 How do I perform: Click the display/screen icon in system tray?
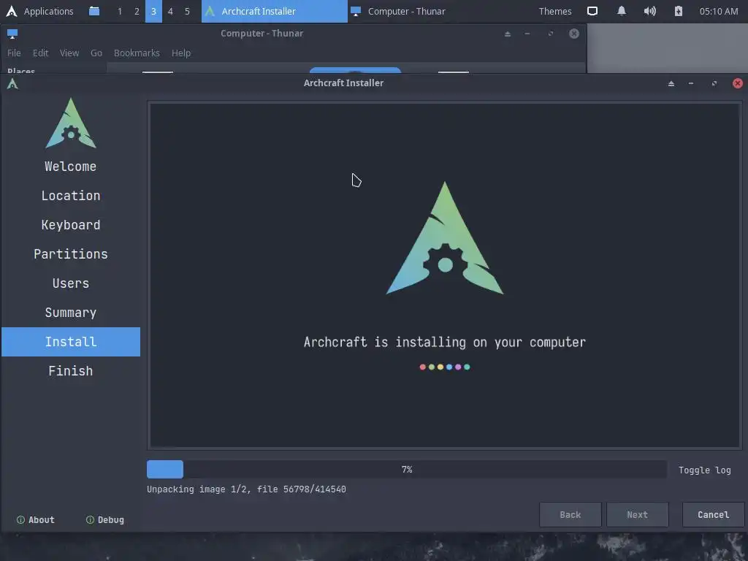(592, 11)
